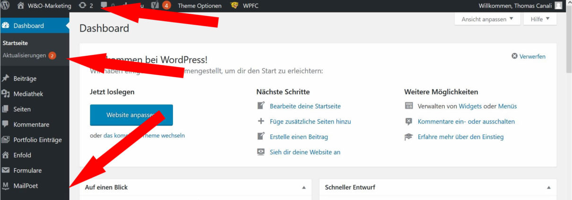This screenshot has width=572, height=200.
Task: Click the user avatar thumbnail
Action: (x=558, y=6)
